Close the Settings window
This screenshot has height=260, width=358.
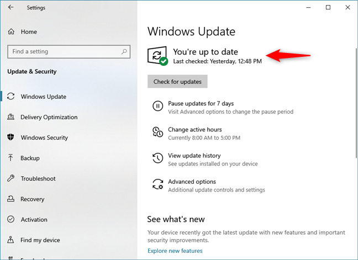348,7
